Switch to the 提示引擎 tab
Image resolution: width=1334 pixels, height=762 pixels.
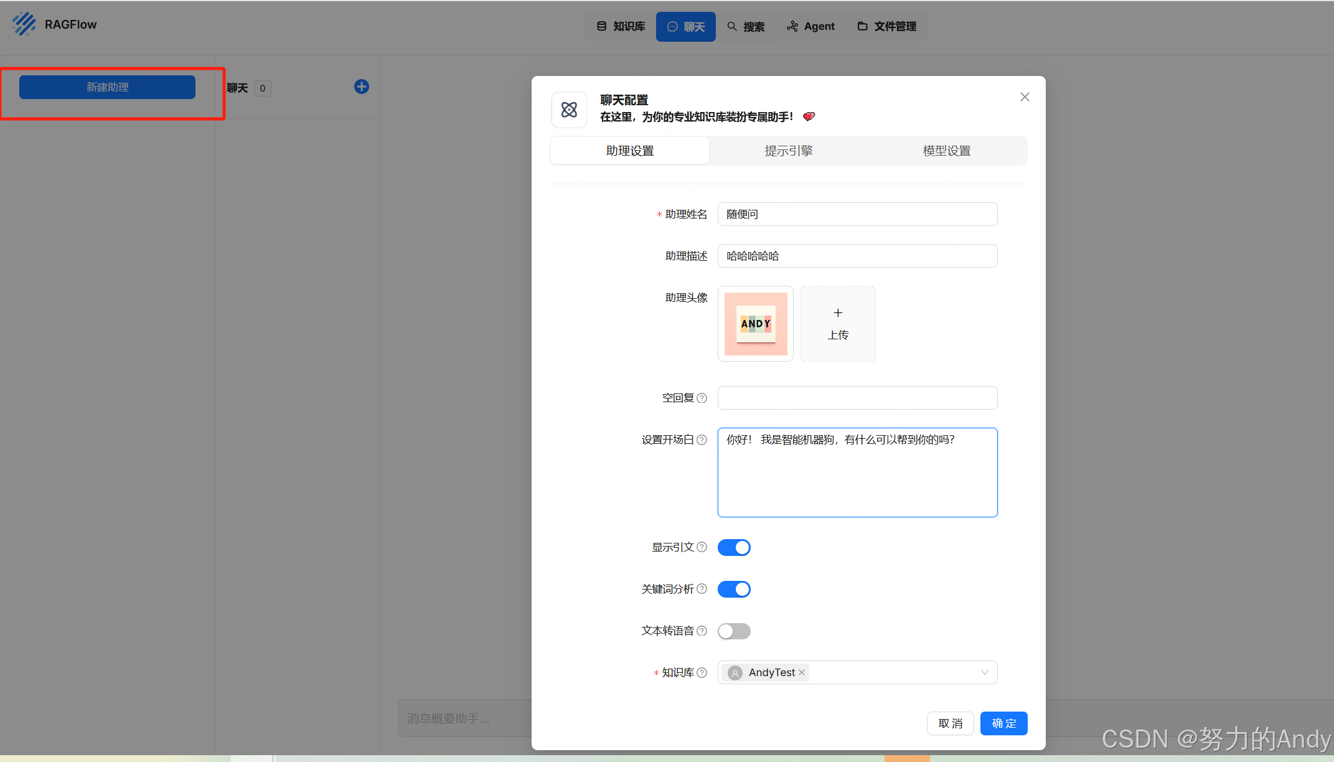coord(789,151)
